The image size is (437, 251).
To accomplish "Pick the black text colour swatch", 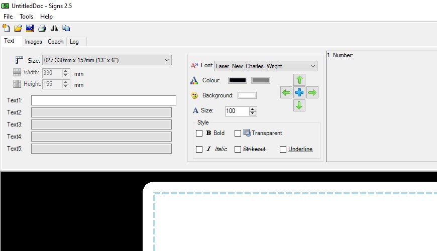I will 238,80.
